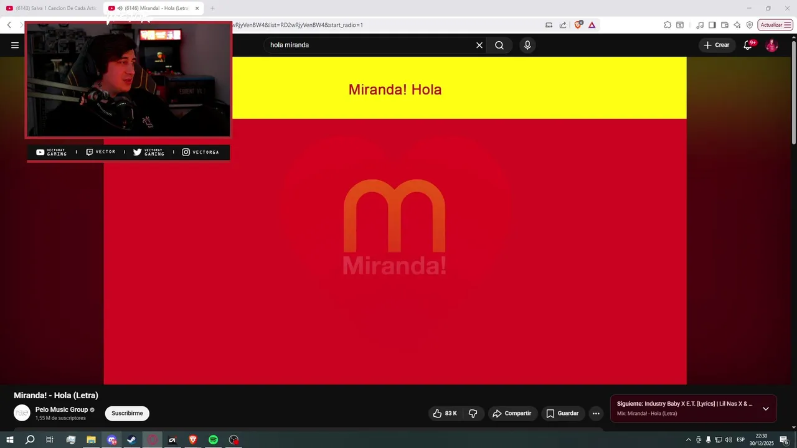Submit search with the magnifier button

click(x=499, y=45)
